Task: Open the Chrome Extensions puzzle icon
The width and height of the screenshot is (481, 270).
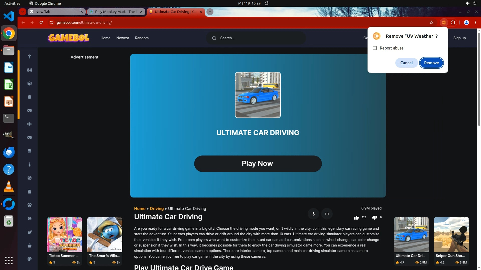Action: pos(453,22)
